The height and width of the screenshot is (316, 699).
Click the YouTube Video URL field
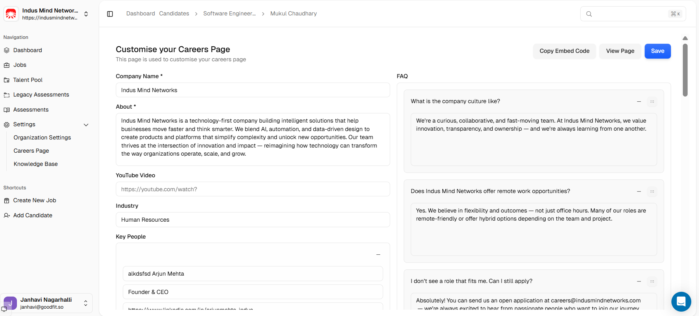coord(253,189)
